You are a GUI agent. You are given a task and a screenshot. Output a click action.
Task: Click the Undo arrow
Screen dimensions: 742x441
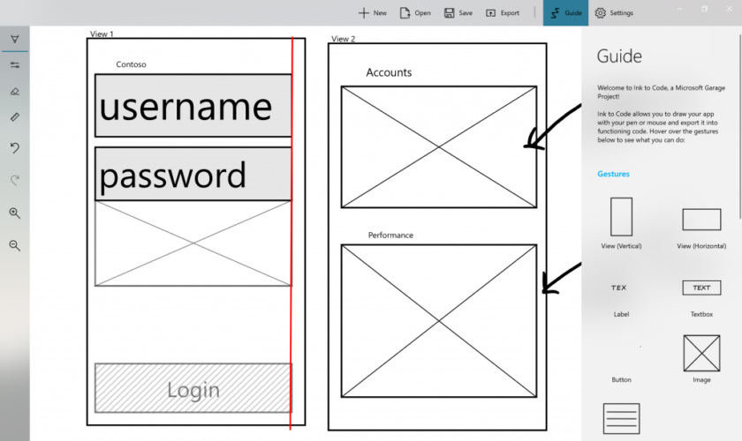15,148
